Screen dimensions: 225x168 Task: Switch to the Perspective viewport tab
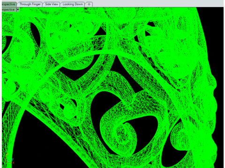9,4
